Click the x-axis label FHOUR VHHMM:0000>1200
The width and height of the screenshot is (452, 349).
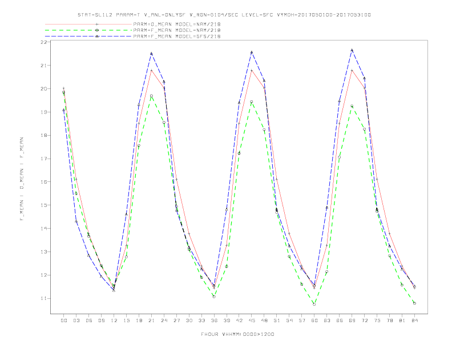(237, 334)
